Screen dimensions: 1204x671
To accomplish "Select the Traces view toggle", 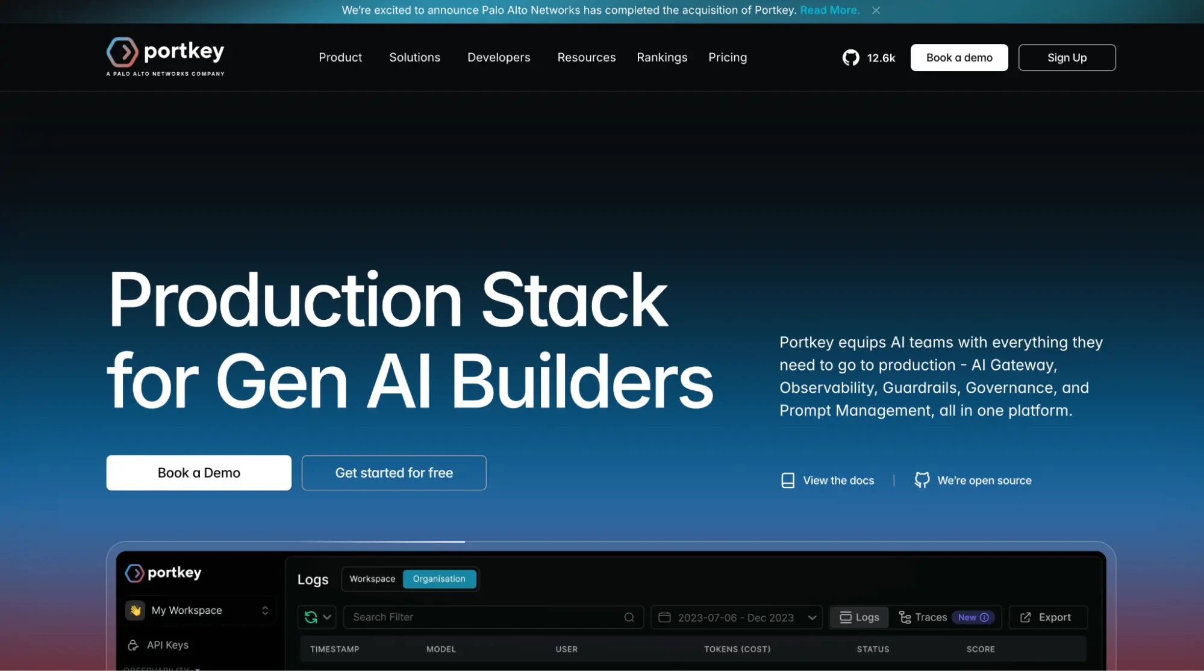I will click(x=922, y=617).
